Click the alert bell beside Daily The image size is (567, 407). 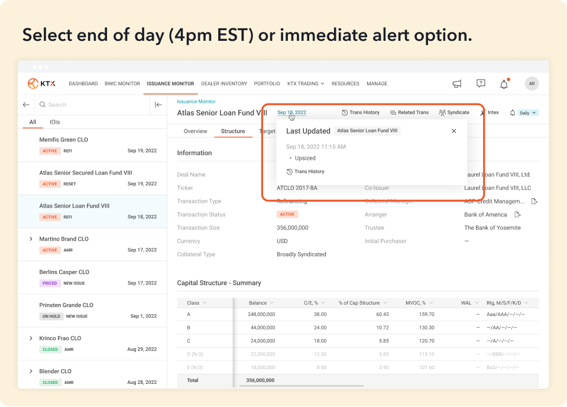point(513,113)
